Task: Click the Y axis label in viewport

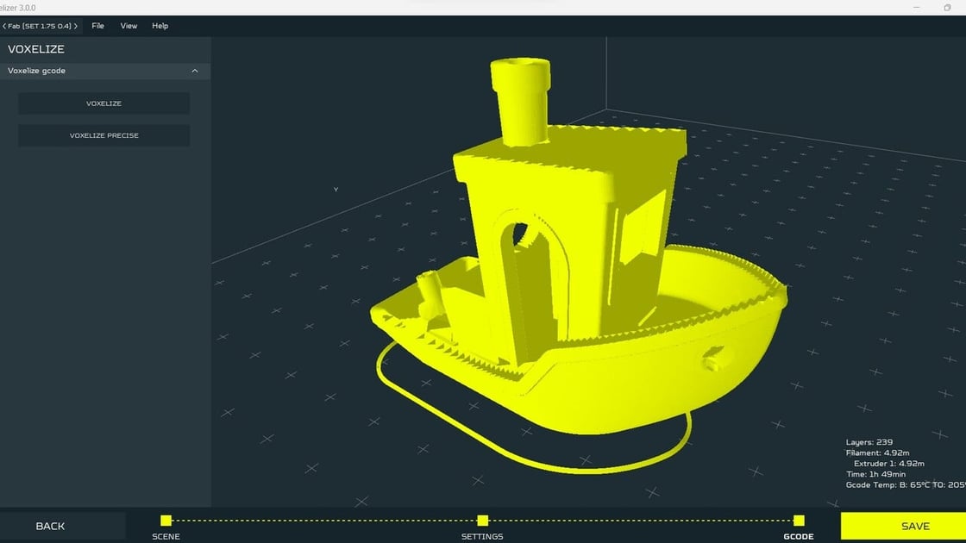Action: (336, 190)
